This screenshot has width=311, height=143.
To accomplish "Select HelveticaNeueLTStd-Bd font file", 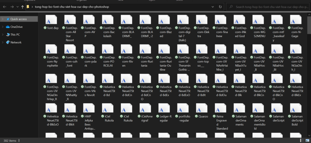I will pyautogui.click(x=108, y=85).
